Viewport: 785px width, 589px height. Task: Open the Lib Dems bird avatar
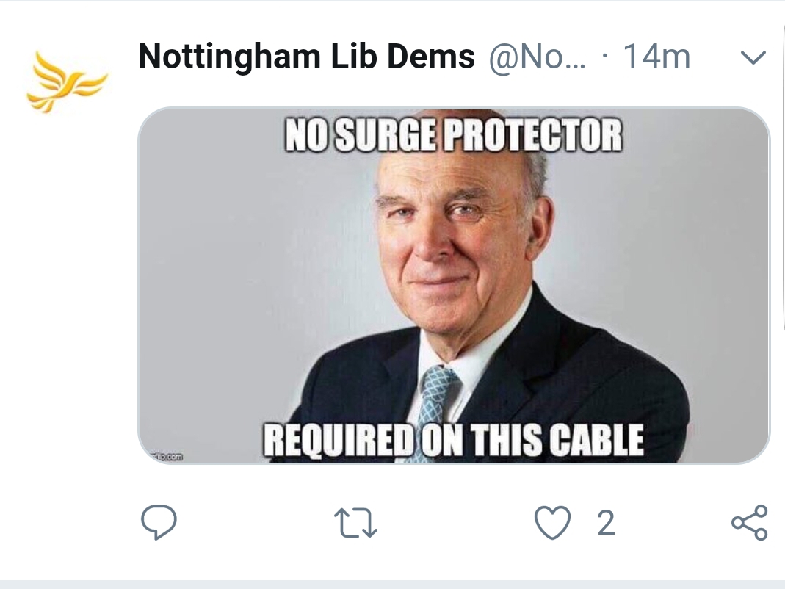(67, 82)
